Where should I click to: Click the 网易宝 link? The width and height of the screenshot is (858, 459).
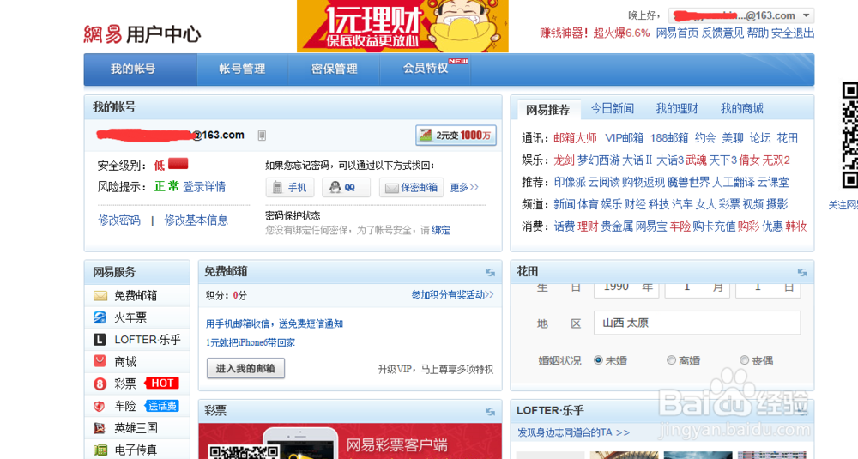click(651, 226)
